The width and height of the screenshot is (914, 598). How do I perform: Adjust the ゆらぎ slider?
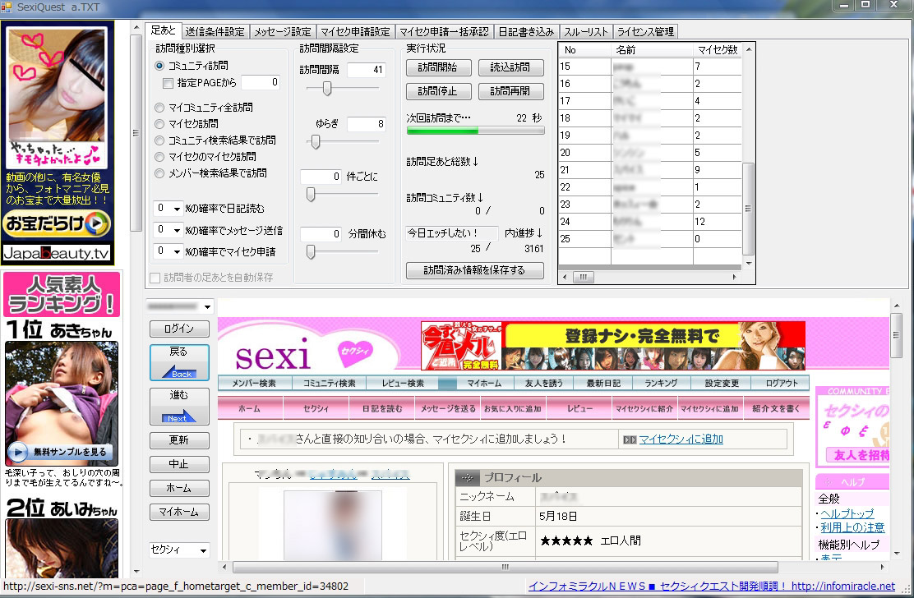tap(316, 142)
